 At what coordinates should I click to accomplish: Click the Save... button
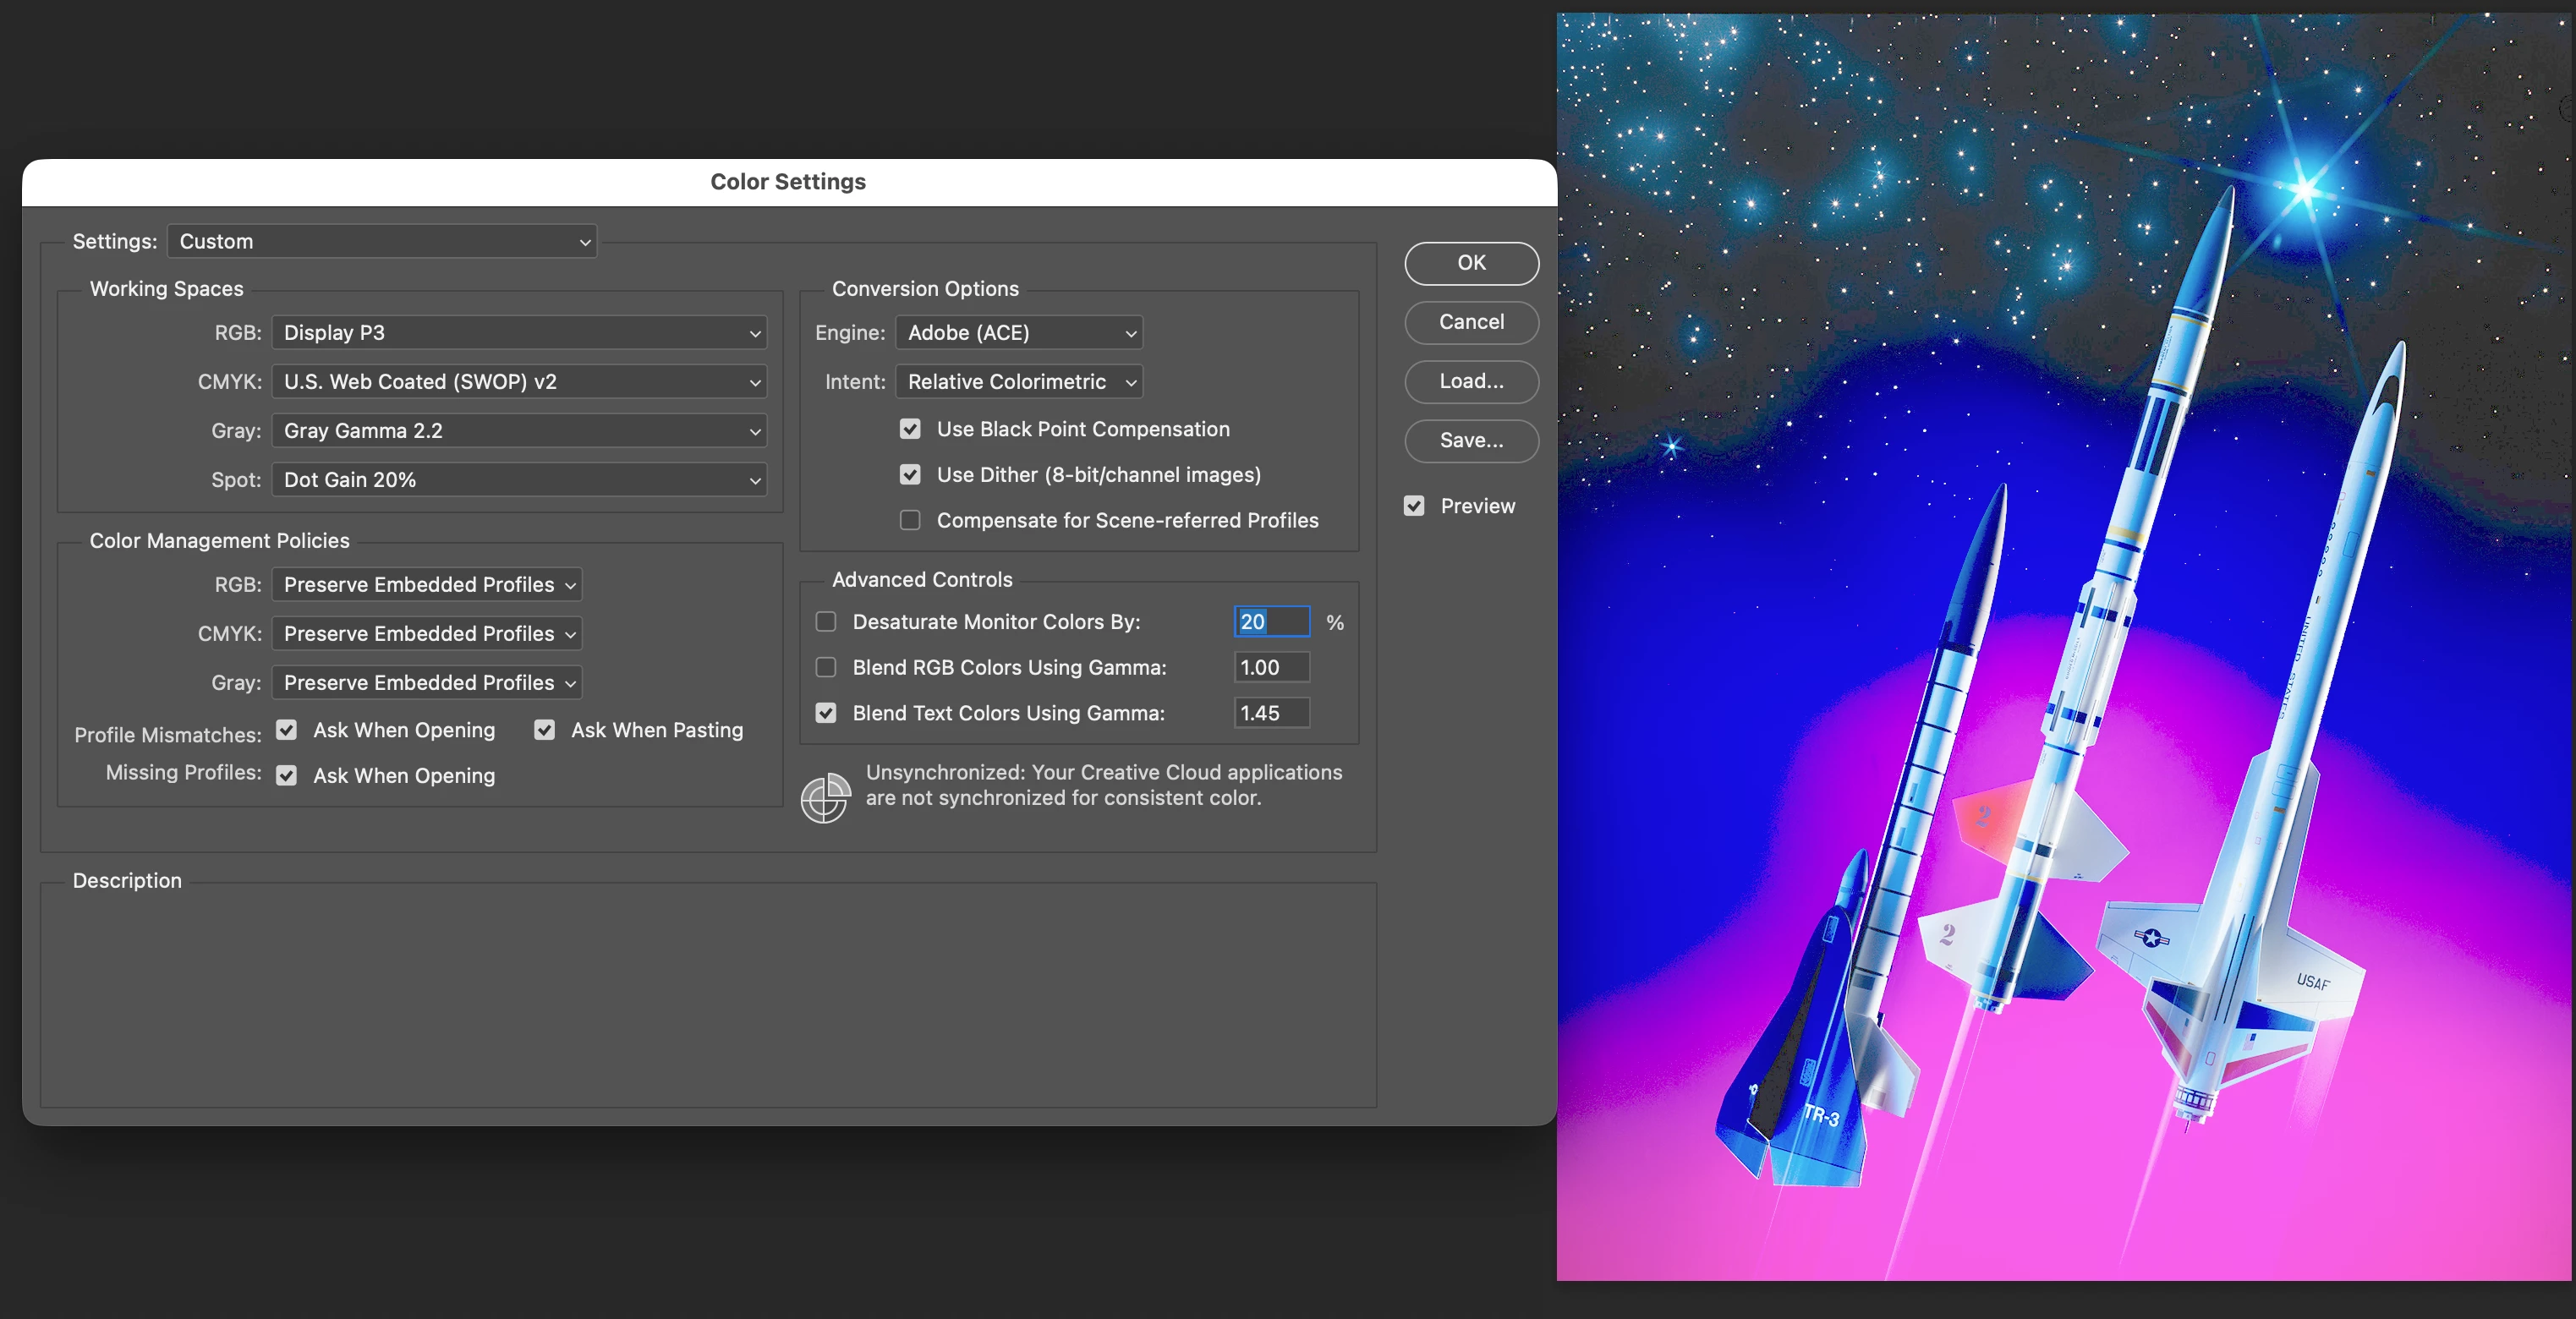click(x=1471, y=440)
